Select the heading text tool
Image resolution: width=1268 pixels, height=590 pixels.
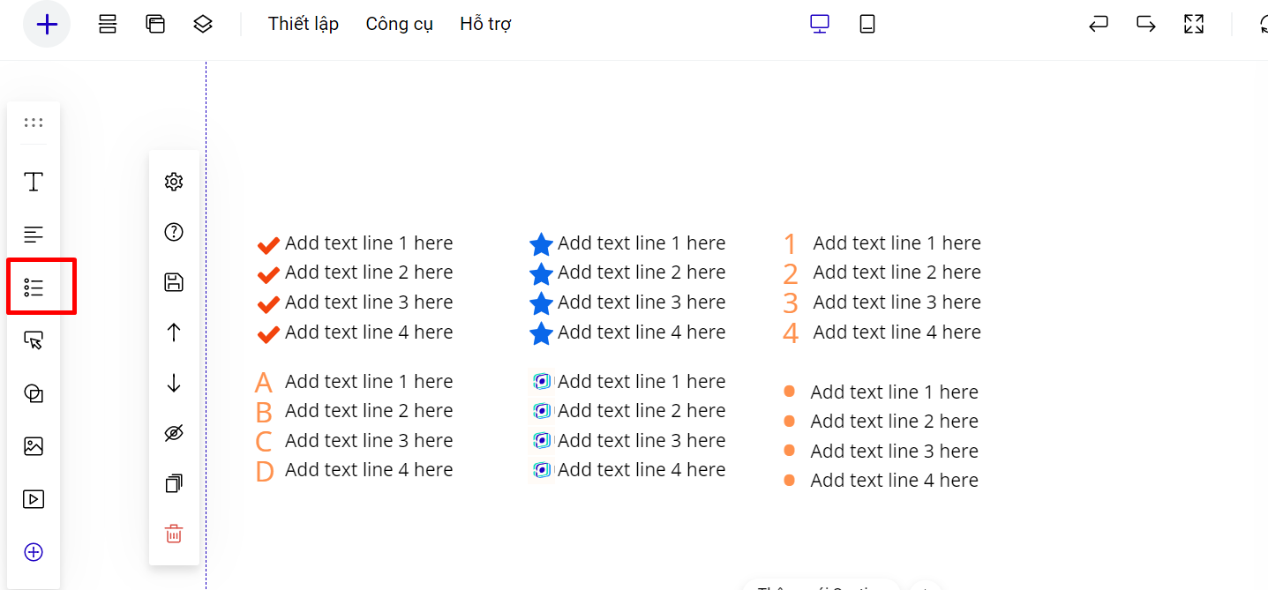[x=34, y=182]
